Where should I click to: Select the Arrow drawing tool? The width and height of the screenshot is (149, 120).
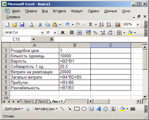click(70, 109)
